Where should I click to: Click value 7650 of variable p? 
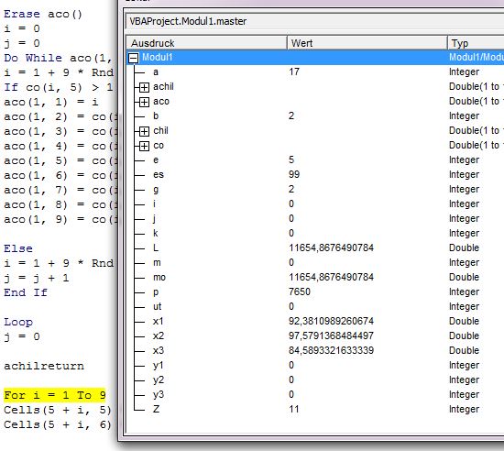pyautogui.click(x=300, y=291)
